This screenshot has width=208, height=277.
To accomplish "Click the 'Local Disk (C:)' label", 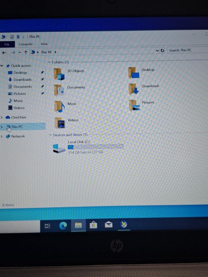I will [x=79, y=142].
